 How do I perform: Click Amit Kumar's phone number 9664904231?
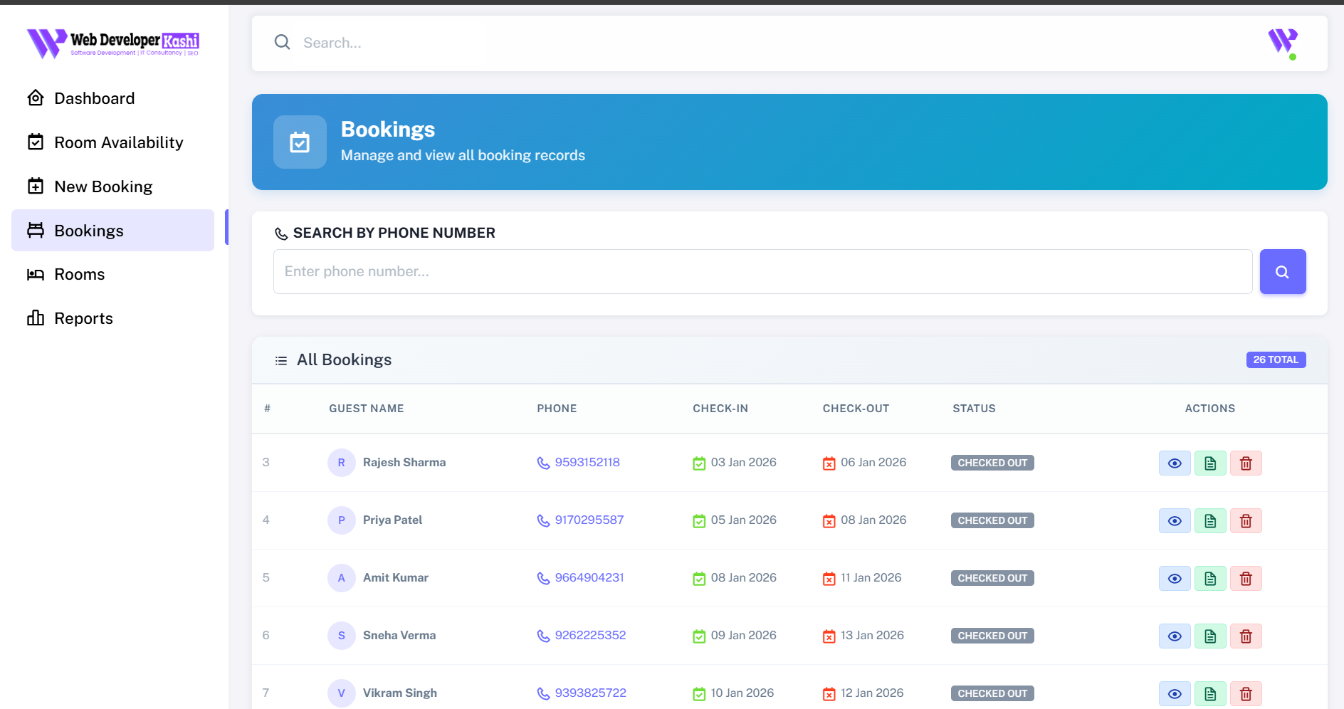589,578
